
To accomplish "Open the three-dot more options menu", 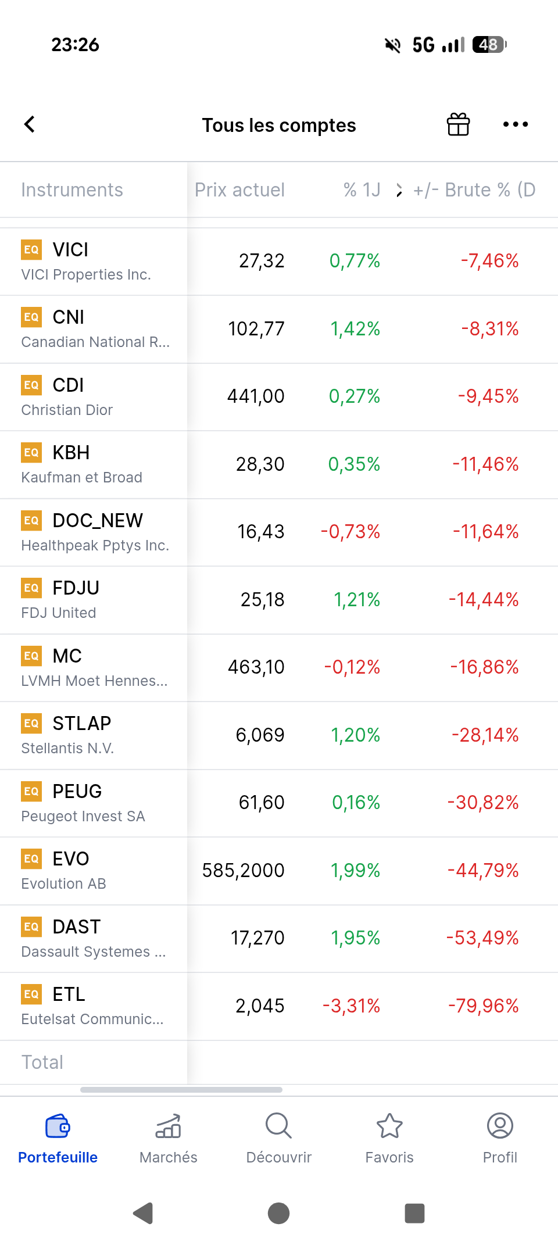I will (x=516, y=124).
